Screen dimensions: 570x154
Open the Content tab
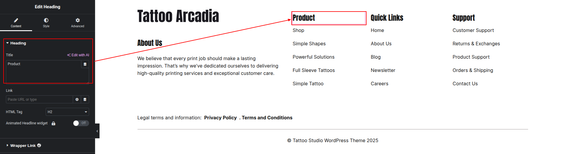[x=16, y=23]
